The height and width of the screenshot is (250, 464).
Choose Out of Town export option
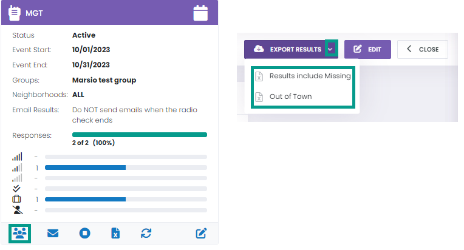[x=290, y=96]
